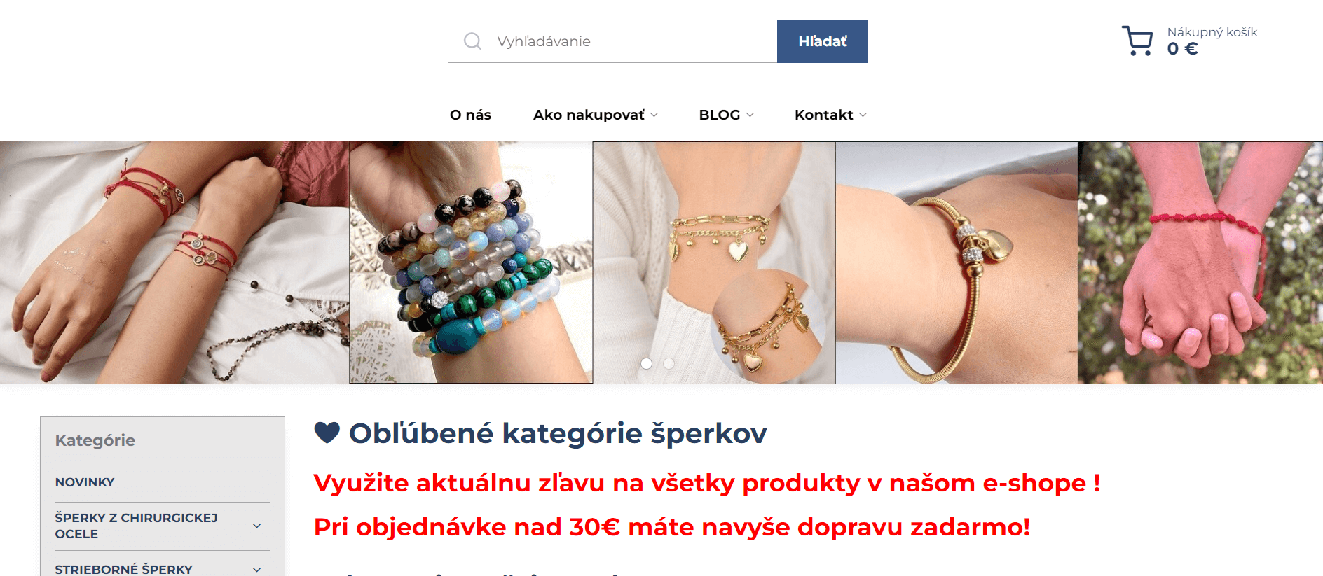Click the Hľadať search button
This screenshot has height=576, width=1323.
tap(823, 41)
